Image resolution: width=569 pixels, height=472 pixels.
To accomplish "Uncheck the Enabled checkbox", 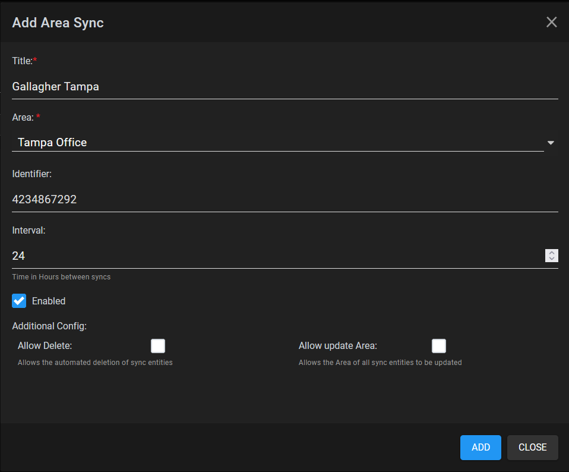I will 19,301.
